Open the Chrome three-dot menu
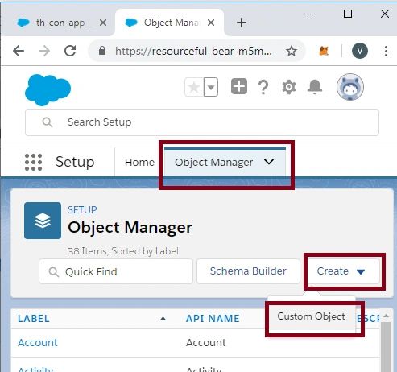Image resolution: width=397 pixels, height=372 pixels. (x=386, y=51)
